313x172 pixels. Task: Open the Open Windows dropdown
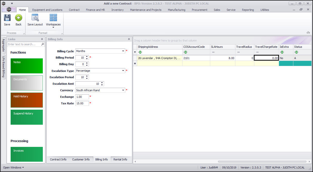13,167
